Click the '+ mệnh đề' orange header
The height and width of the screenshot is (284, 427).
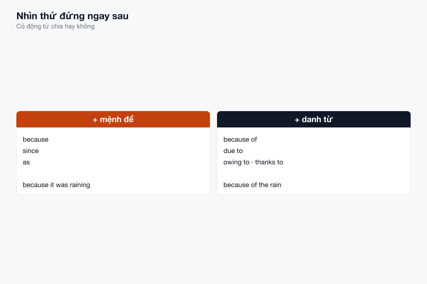[113, 119]
